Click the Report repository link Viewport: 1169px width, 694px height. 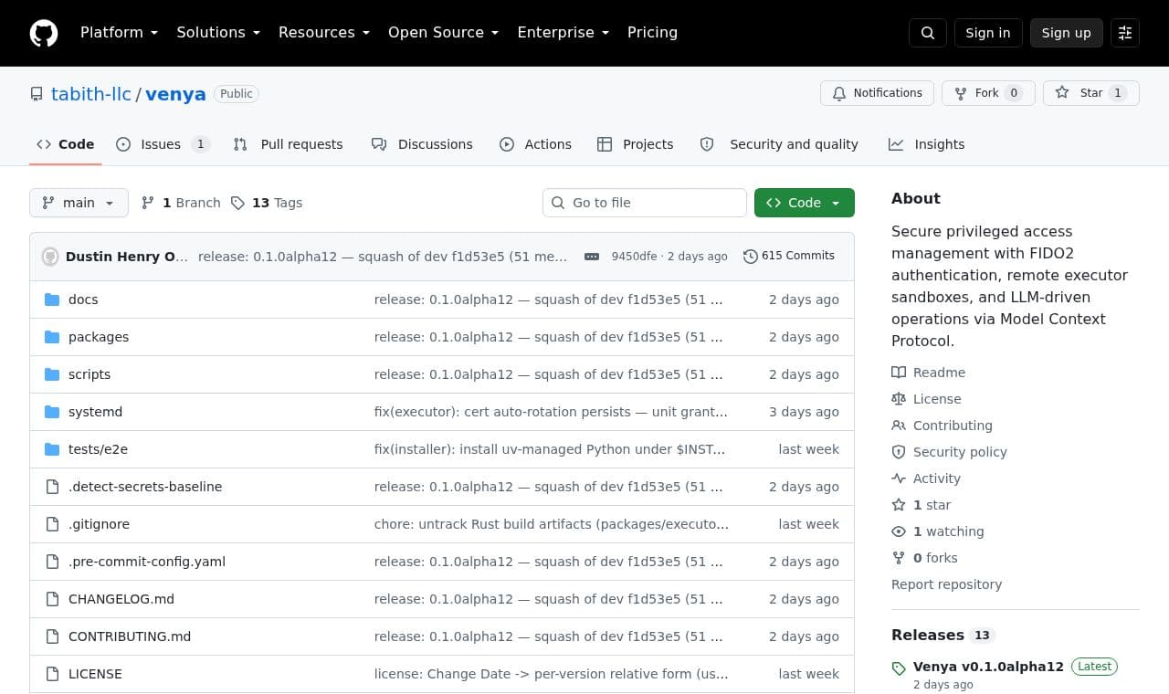pyautogui.click(x=946, y=584)
